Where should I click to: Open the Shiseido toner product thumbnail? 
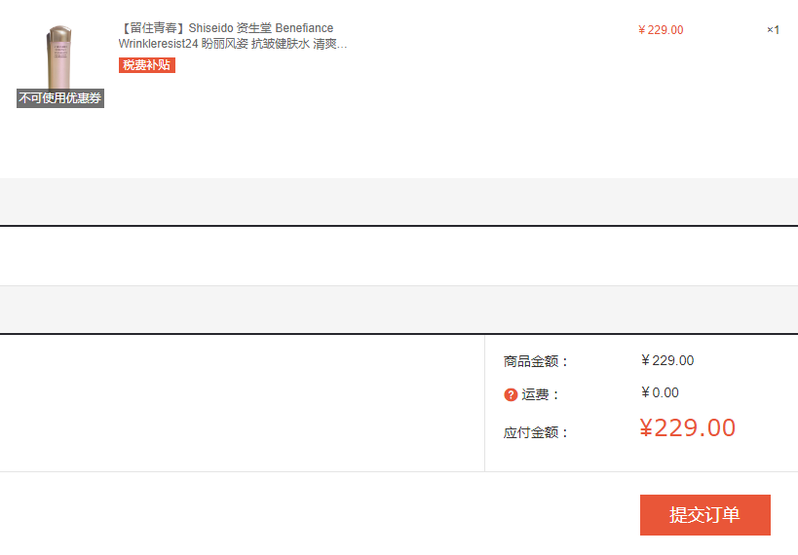point(60,57)
